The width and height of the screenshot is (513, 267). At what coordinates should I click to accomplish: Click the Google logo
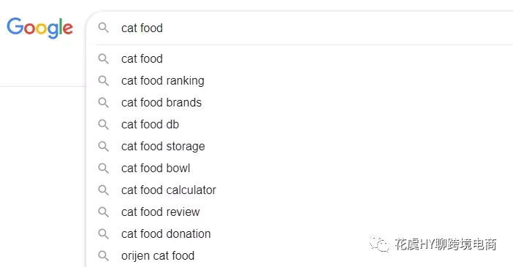[39, 28]
